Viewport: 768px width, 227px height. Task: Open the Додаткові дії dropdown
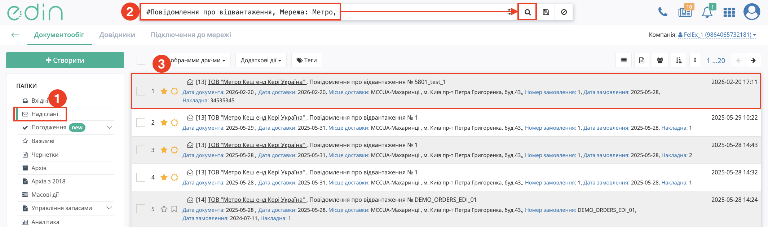coord(261,60)
